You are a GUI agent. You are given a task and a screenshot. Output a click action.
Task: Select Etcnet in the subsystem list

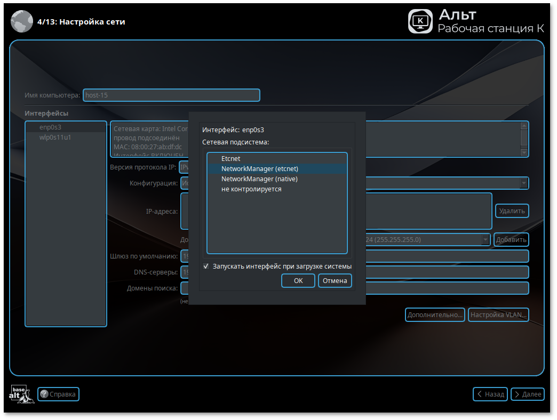point(230,159)
